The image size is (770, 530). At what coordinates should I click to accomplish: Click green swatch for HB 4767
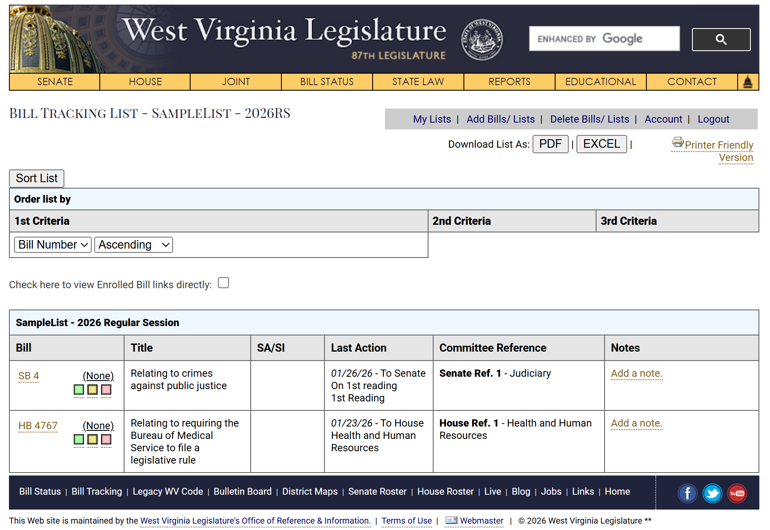[79, 439]
